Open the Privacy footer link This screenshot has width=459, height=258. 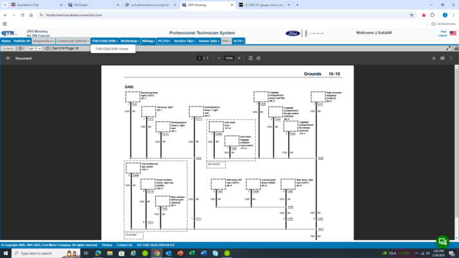[x=107, y=245]
